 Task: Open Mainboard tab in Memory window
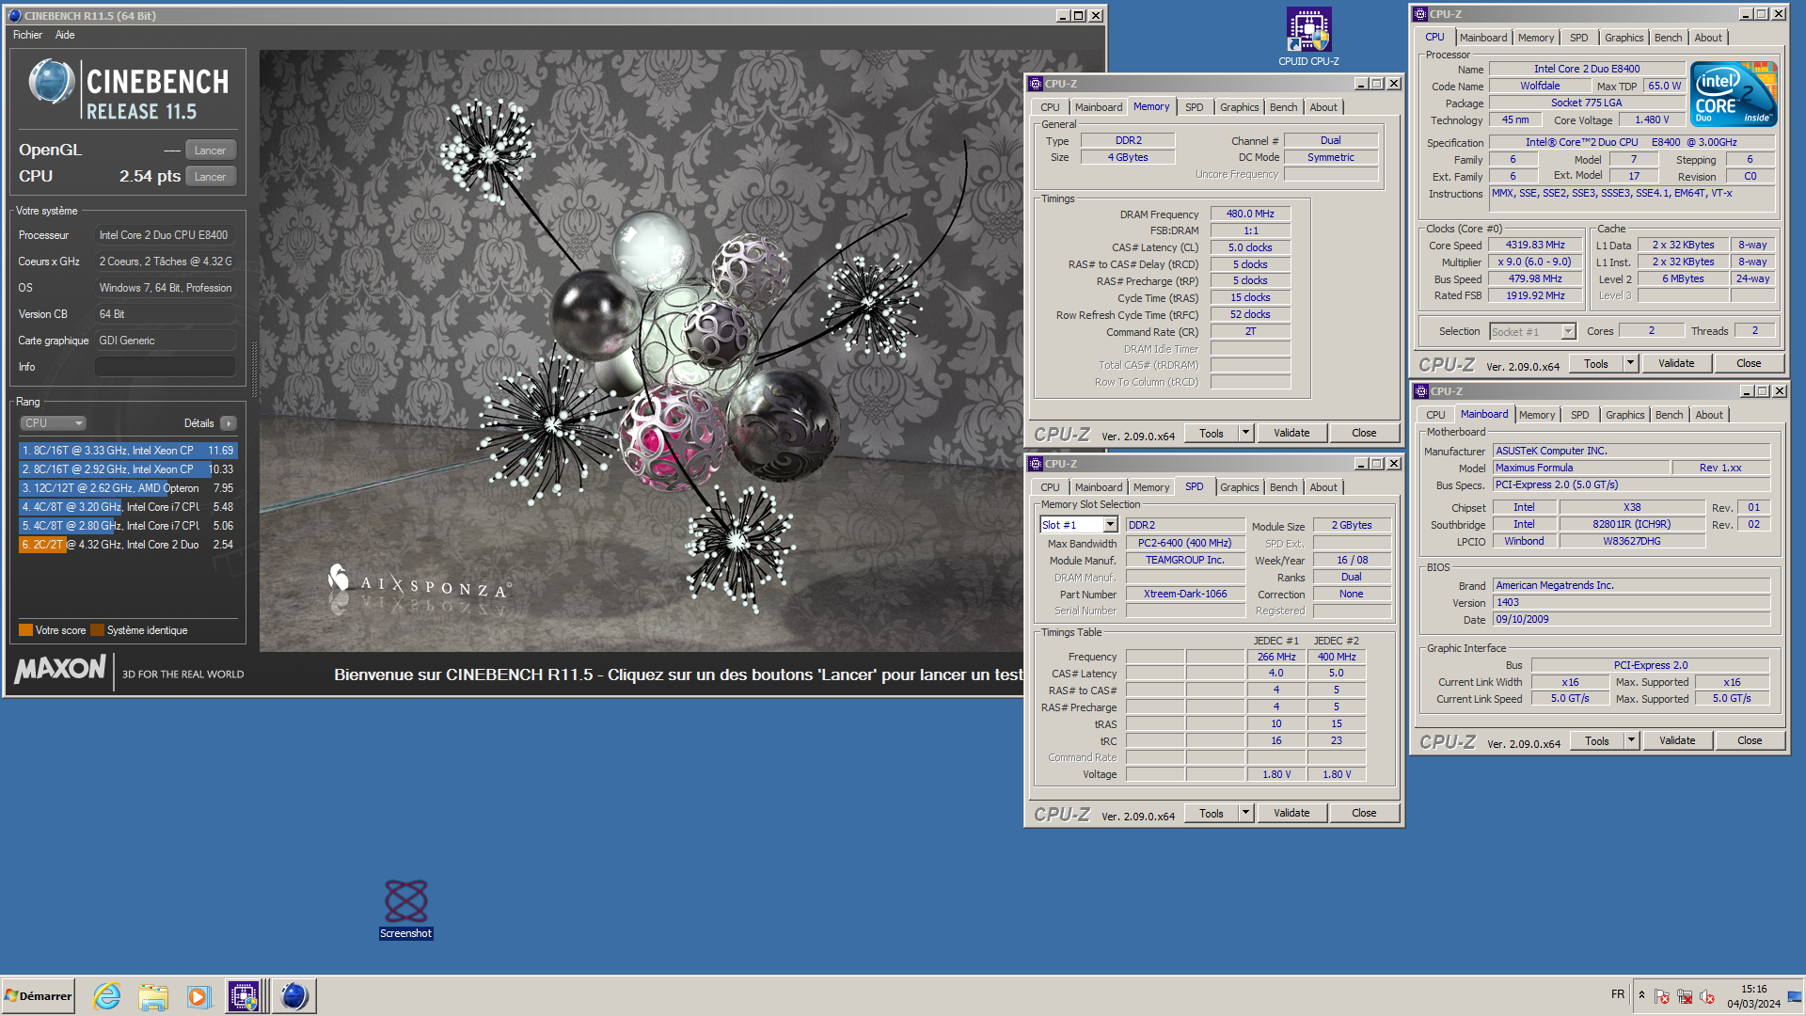point(1098,107)
